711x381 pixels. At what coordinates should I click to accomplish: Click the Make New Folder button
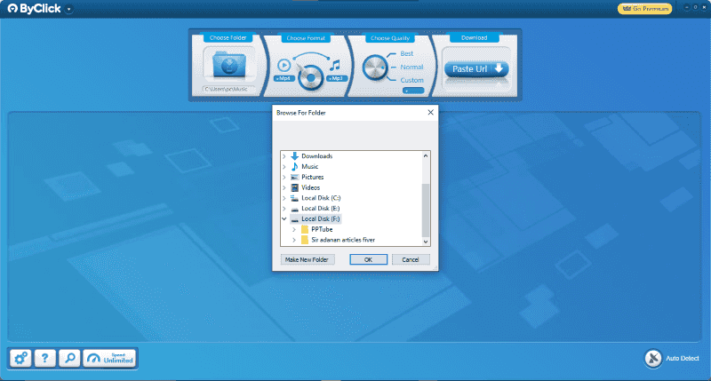[306, 259]
